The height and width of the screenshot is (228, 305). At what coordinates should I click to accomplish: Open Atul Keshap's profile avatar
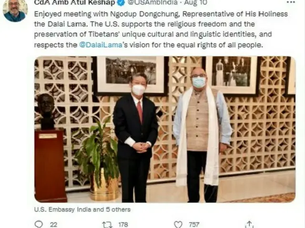(15, 10)
